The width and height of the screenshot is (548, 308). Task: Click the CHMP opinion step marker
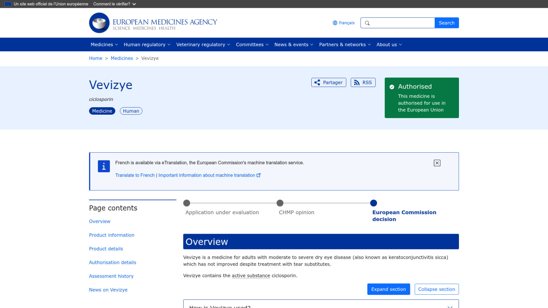tap(280, 203)
